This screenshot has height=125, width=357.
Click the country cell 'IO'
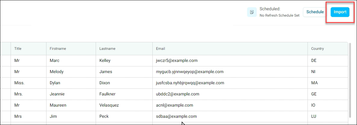[328, 105]
